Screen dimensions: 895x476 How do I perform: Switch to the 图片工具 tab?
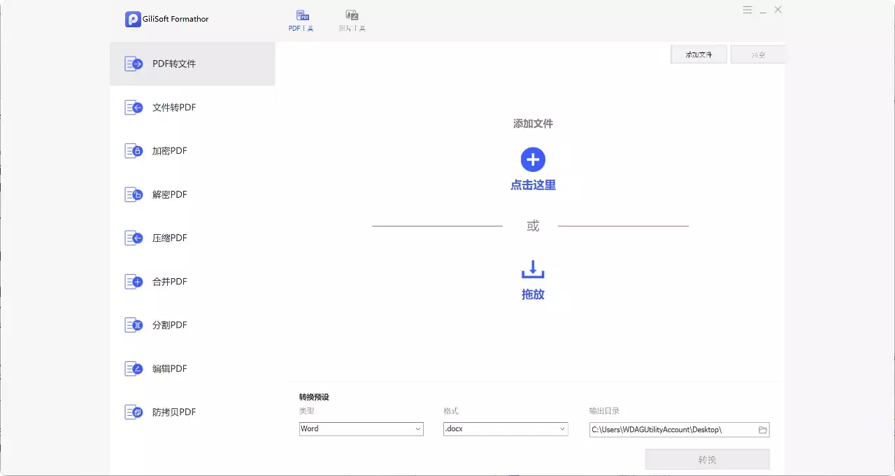(x=352, y=19)
